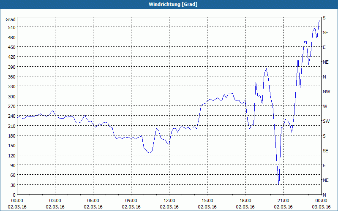
Task: Click the SW compass label
Action: click(326, 121)
